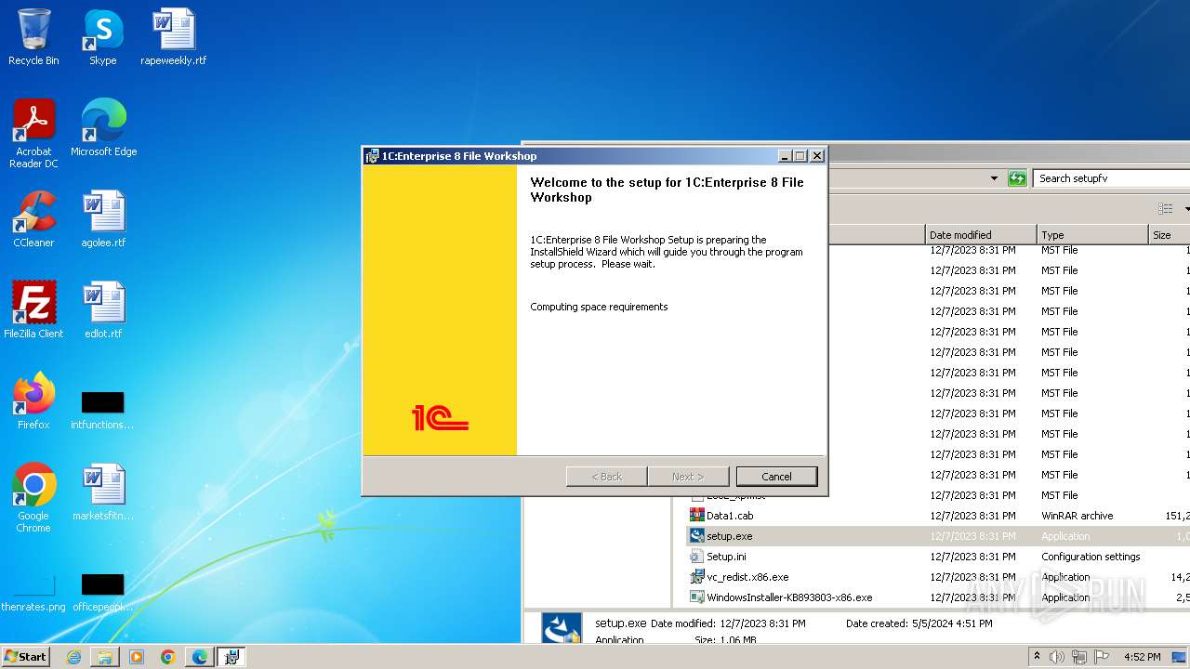Screen dimensions: 1190x669
Task: Launch Google Chrome from the desktop
Action: [33, 498]
